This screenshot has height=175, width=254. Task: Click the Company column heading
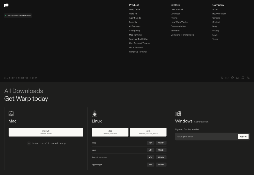coord(218,5)
